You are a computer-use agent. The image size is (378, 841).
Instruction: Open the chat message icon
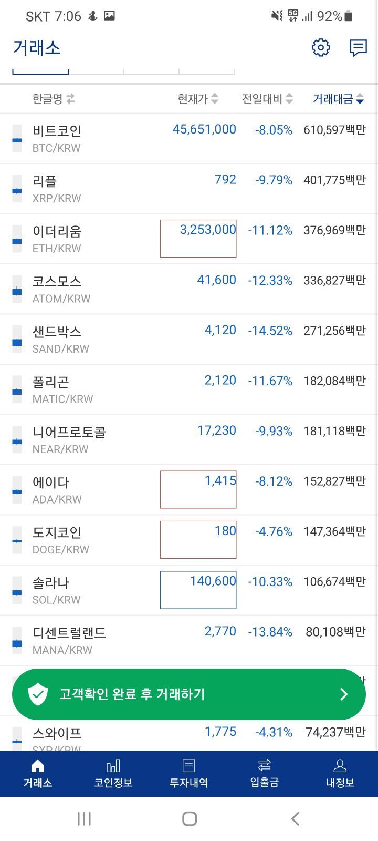coord(358,48)
